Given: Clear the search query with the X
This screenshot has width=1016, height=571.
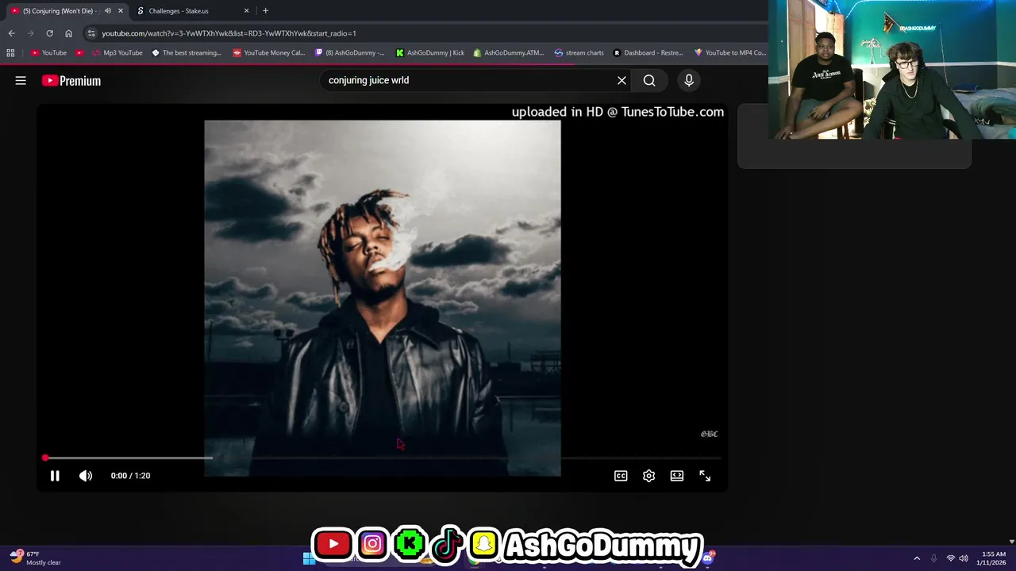Looking at the screenshot, I should pyautogui.click(x=622, y=80).
